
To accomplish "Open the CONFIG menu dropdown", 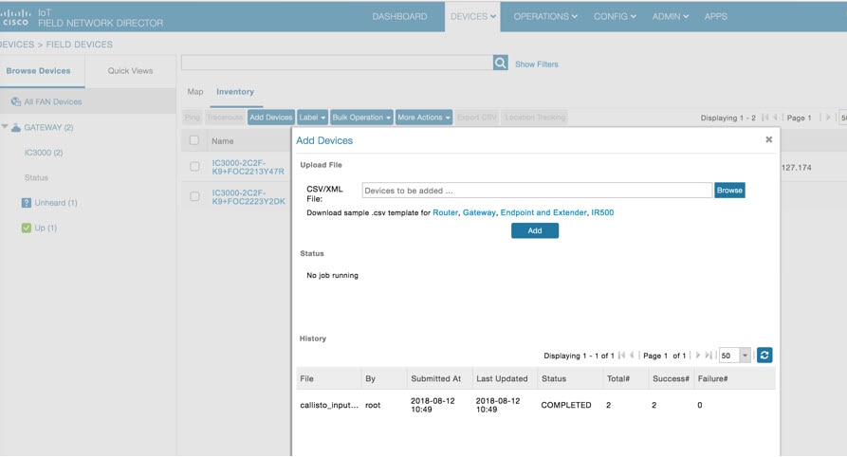I will coord(615,16).
